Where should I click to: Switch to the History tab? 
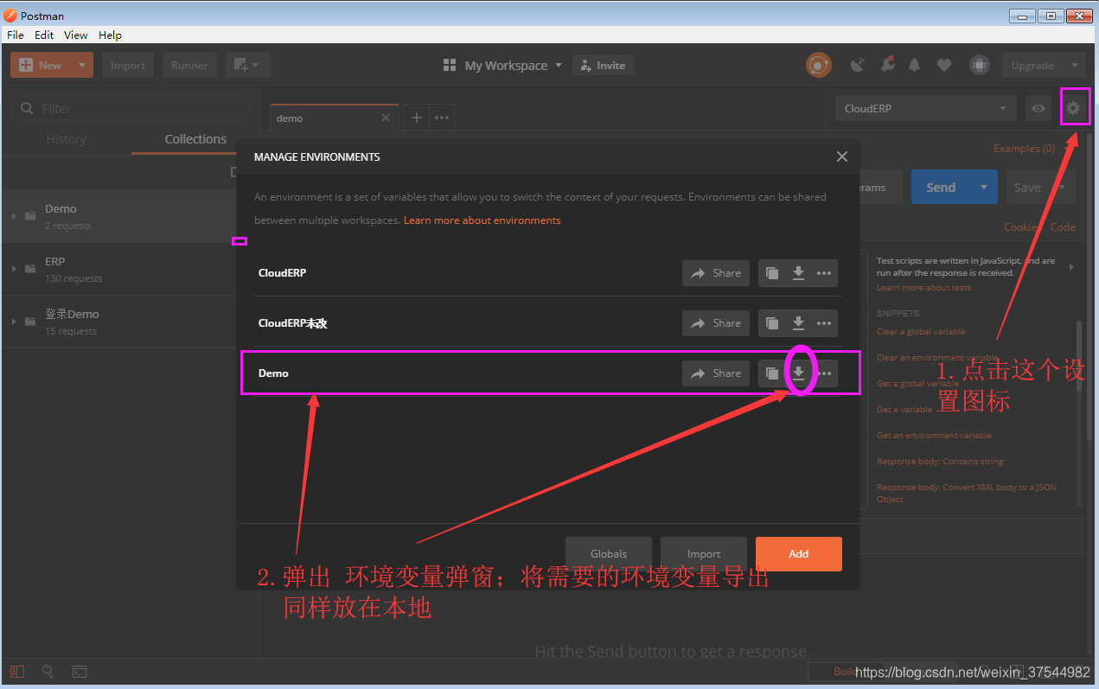tap(67, 139)
